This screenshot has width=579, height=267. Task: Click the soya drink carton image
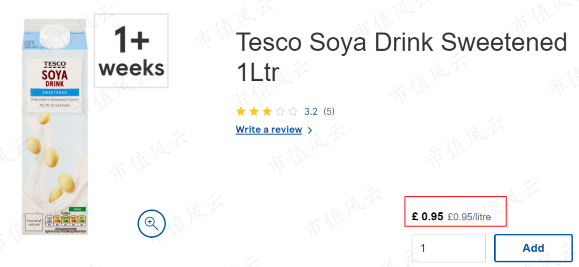pos(55,126)
